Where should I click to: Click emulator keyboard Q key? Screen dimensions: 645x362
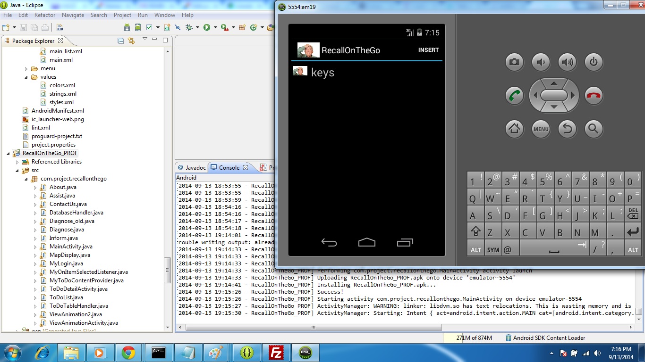(475, 198)
